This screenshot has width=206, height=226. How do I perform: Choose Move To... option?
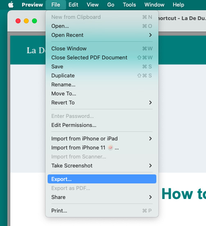pyautogui.click(x=102, y=93)
